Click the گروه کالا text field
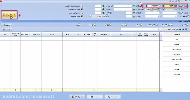 [x=123, y=6]
